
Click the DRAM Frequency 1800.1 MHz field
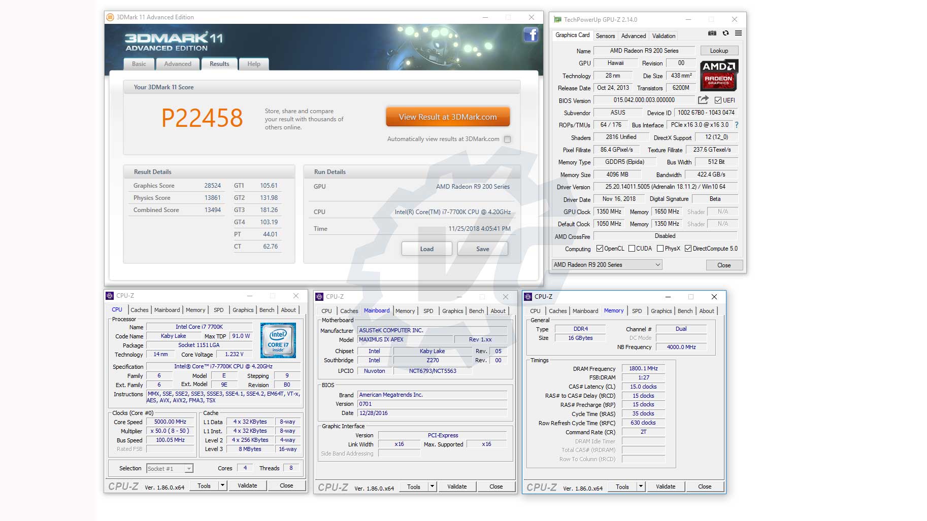click(643, 369)
